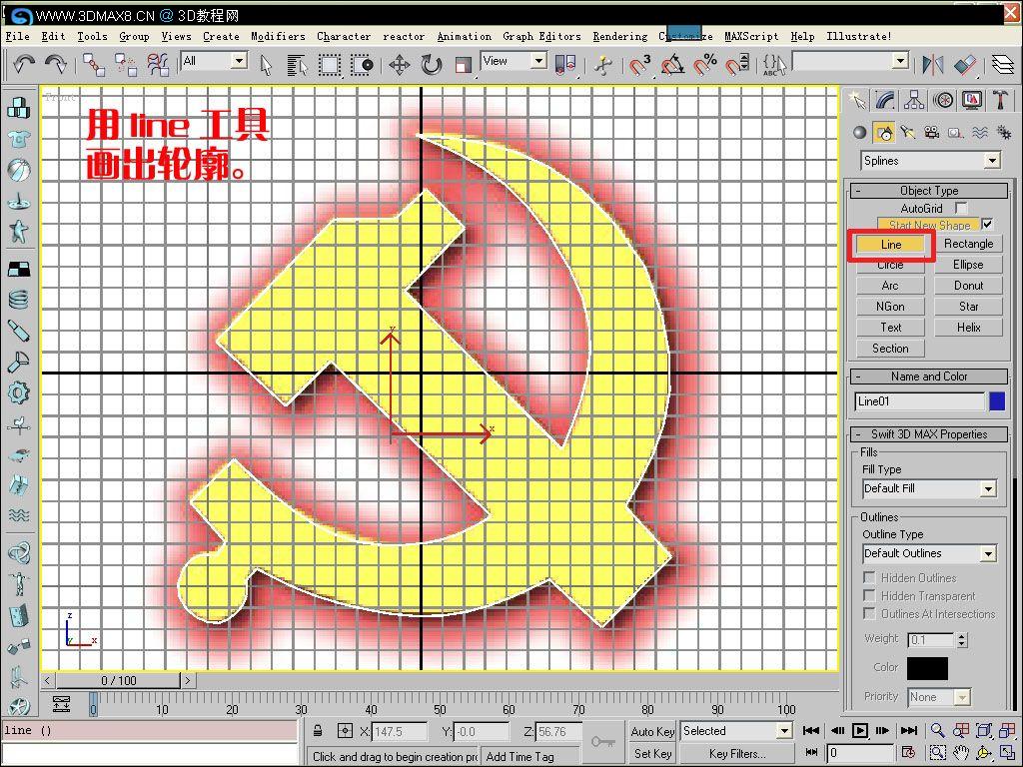Click the NGon spline button
Screen dimensions: 1023x767
(890, 307)
